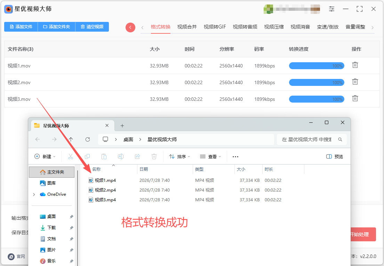Toggle the 预览 preview pane
The image size is (384, 266).
tap(335, 156)
